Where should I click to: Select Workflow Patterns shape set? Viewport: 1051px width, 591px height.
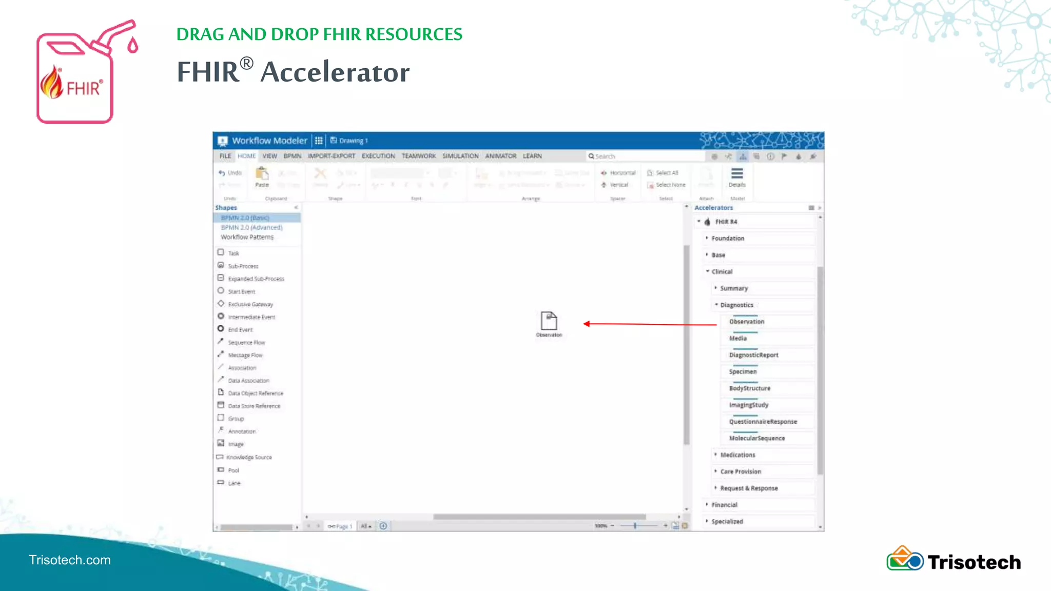247,237
